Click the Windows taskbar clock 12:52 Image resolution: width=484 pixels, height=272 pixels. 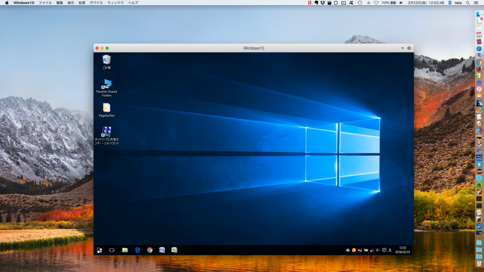[403, 250]
